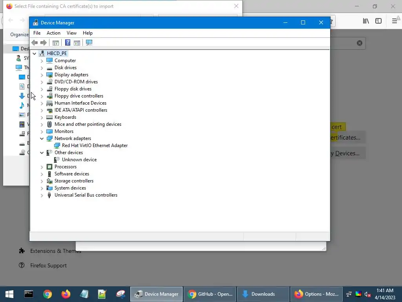
Task: Click the Processors category icon
Action: click(x=49, y=167)
